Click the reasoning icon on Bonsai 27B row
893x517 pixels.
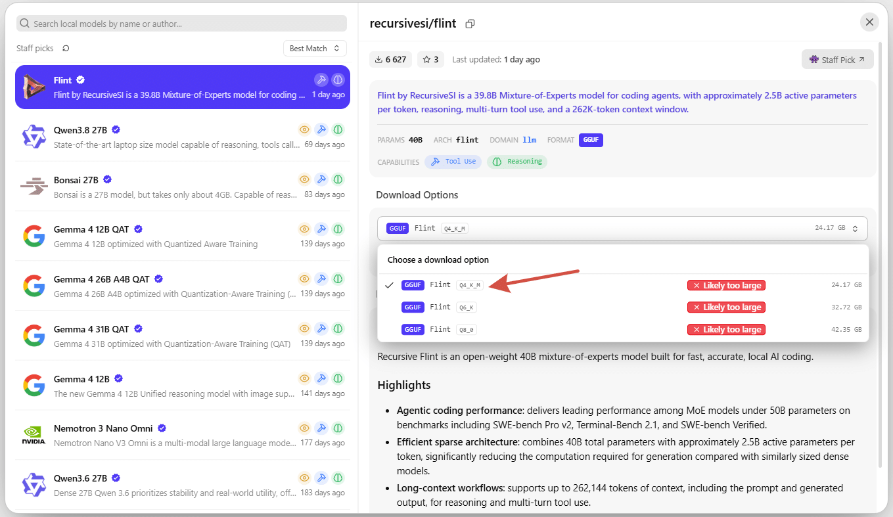[x=338, y=179]
